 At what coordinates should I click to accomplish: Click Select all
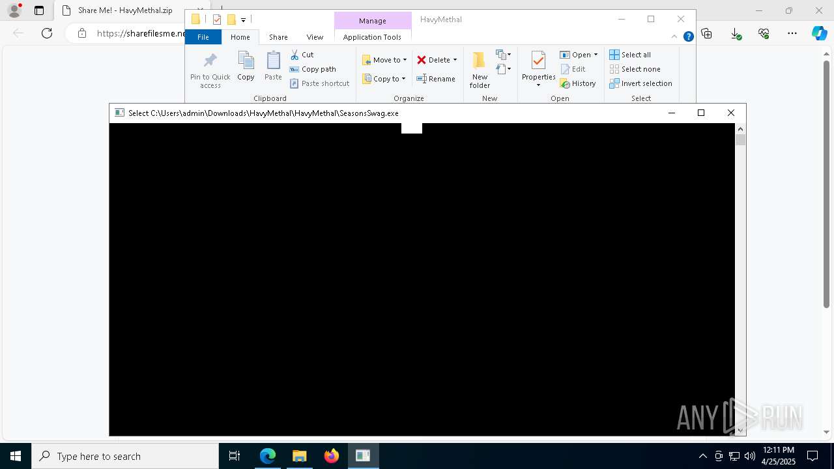pyautogui.click(x=630, y=55)
